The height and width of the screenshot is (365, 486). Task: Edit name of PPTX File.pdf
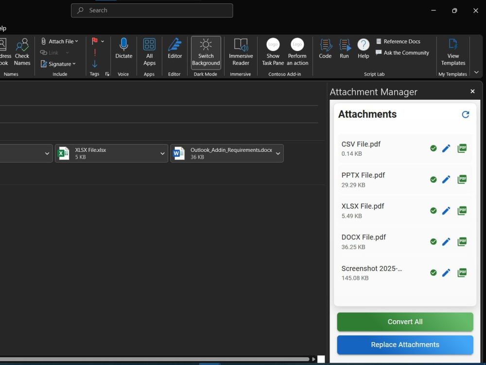coord(446,180)
